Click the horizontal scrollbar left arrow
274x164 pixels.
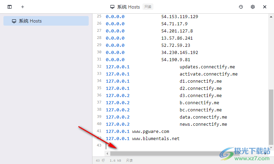coord(107,153)
